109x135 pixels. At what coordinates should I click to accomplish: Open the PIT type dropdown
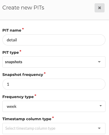point(54,62)
